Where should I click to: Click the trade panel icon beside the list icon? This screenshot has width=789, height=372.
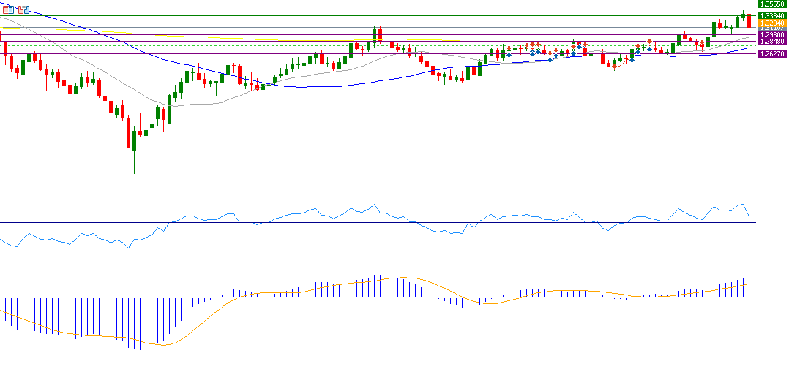(24, 10)
